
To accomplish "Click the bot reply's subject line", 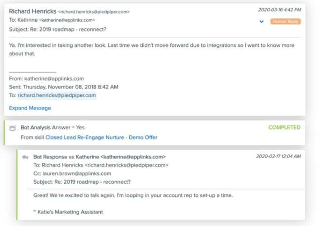I will [82, 182].
